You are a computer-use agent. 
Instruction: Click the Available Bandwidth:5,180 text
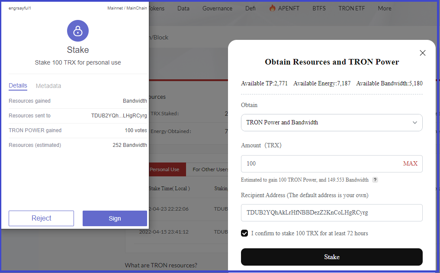[x=389, y=84]
